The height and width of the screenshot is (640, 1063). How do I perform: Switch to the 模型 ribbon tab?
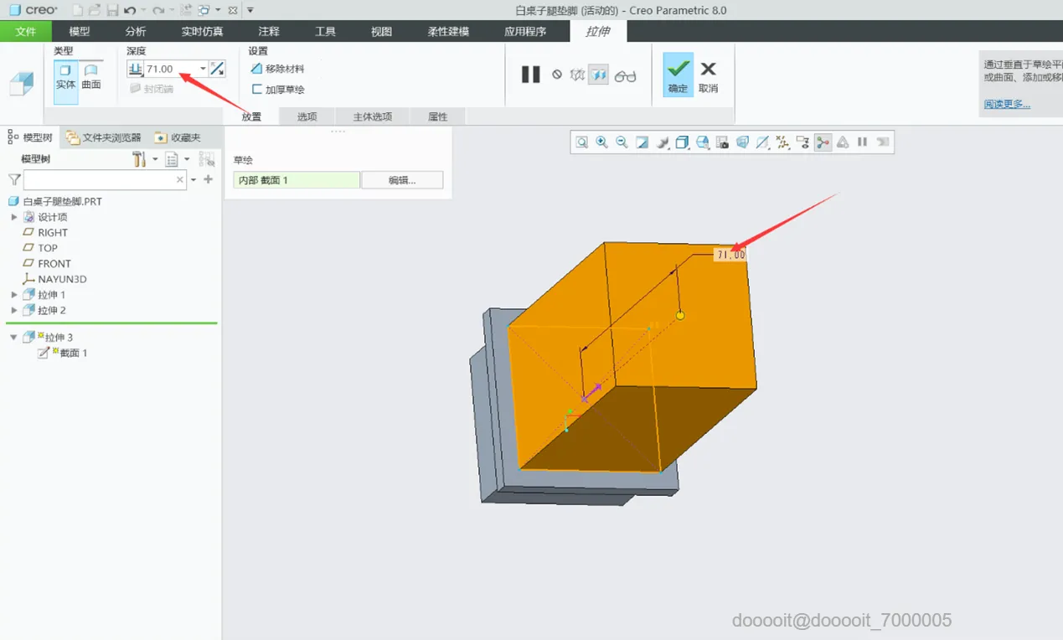click(80, 32)
